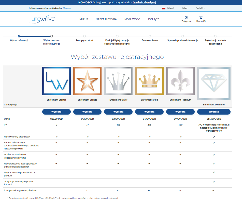This screenshot has width=242, height=208.
Task: Click the Poland flag icon
Action: (164, 8)
